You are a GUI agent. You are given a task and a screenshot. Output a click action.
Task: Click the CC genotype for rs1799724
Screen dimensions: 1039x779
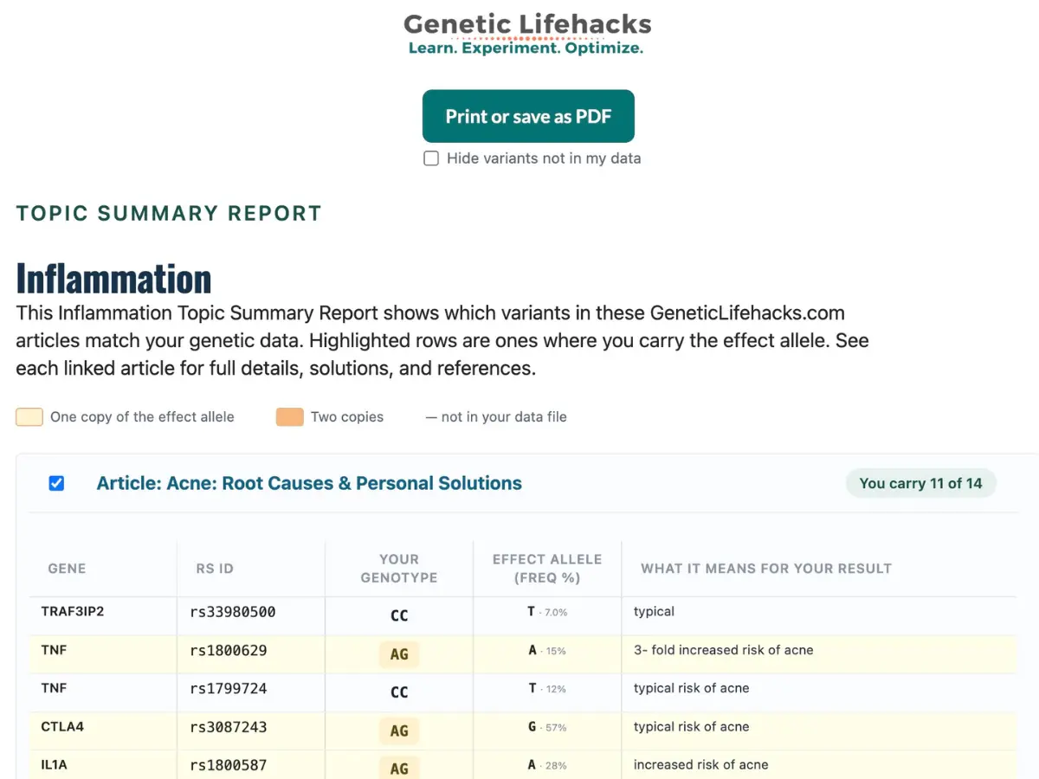pyautogui.click(x=399, y=692)
